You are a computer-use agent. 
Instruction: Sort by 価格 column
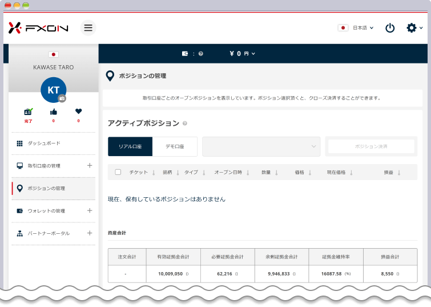[303, 172]
